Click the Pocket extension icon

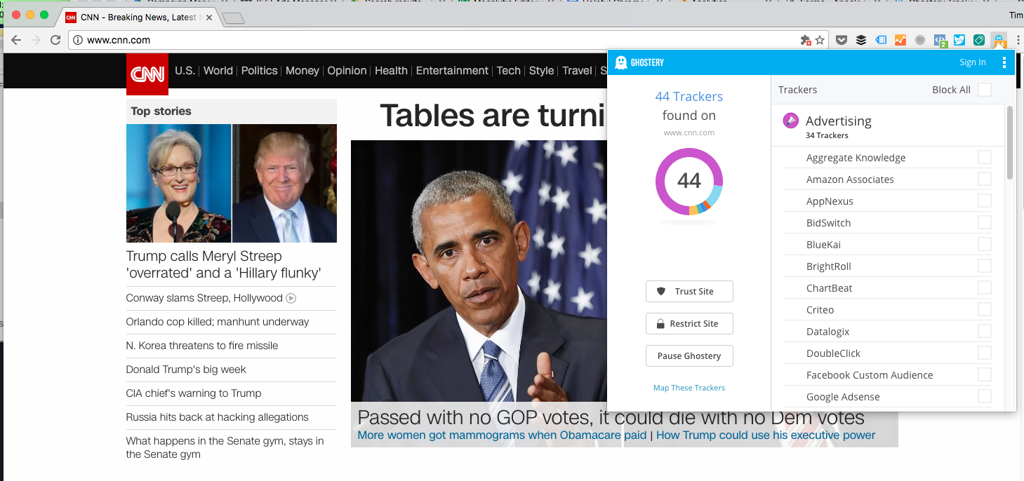pos(841,40)
